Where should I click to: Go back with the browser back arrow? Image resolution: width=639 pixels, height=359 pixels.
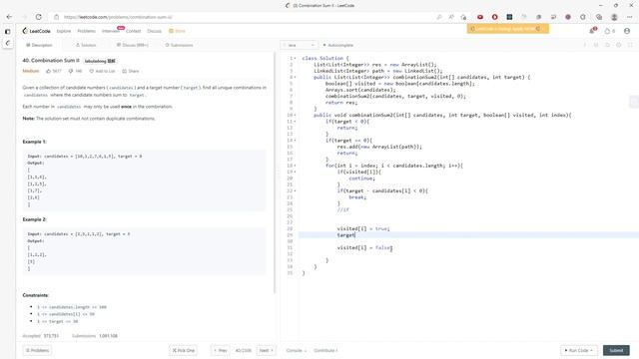[x=9, y=17]
